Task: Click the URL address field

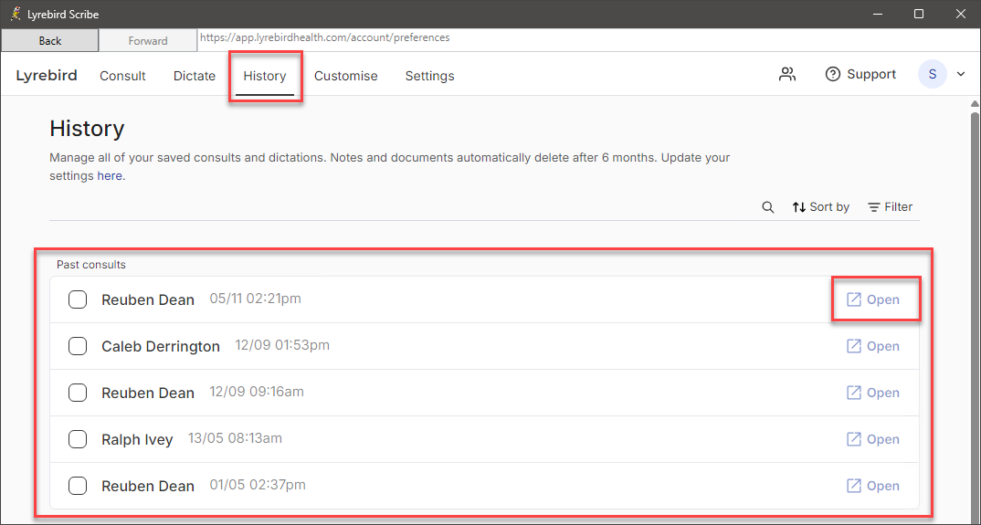Action: [x=588, y=38]
